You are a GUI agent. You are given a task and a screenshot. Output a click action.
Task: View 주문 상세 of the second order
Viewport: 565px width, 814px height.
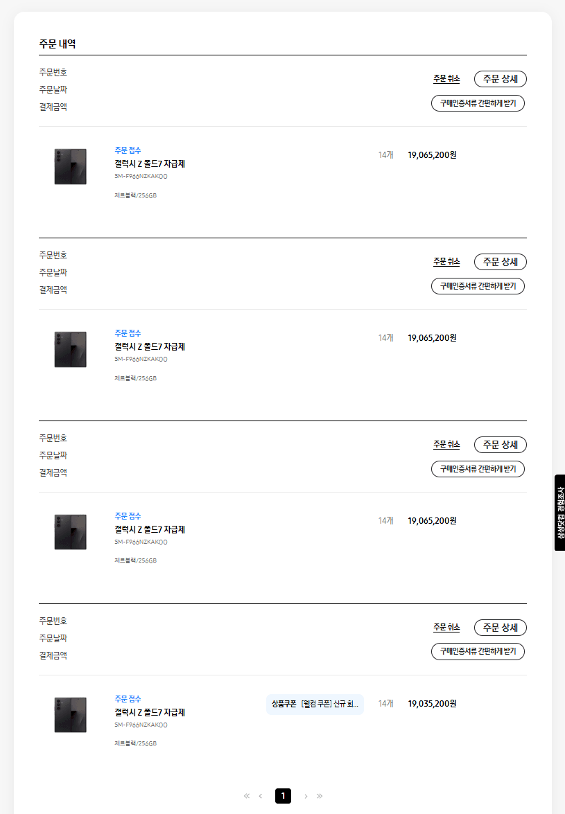[x=500, y=262]
